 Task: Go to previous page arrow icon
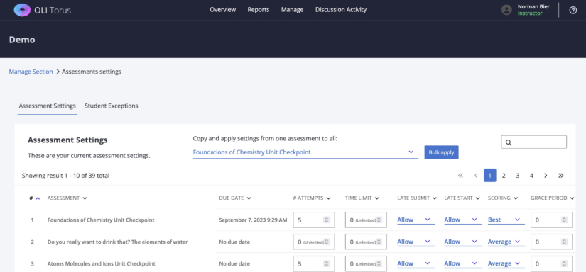(x=476, y=176)
